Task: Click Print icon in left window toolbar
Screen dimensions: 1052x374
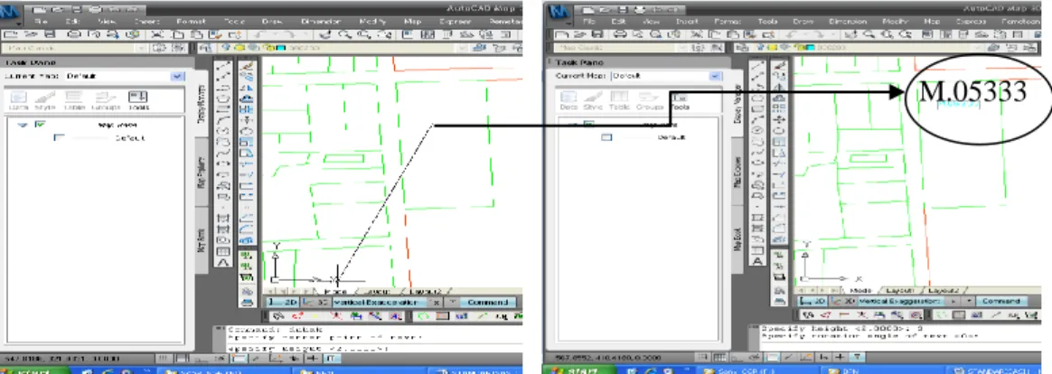Action: click(74, 35)
